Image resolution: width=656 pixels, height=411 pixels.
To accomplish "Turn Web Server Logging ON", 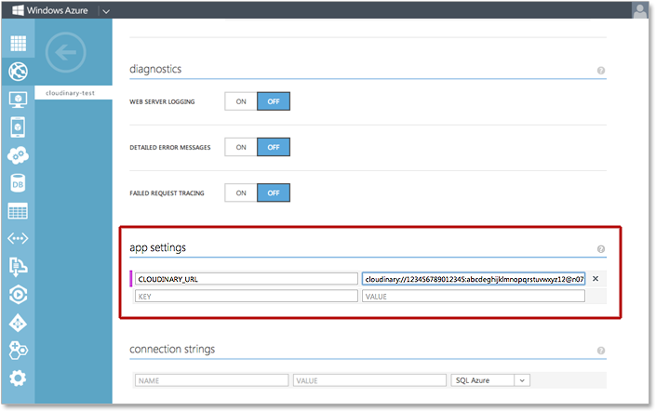I will 241,101.
